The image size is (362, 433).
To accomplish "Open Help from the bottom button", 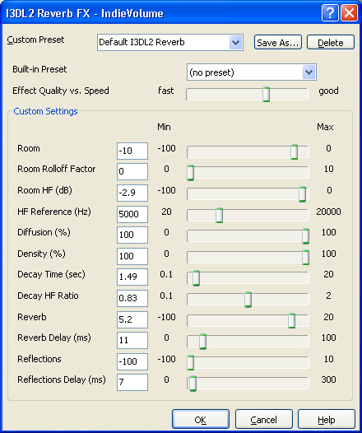I will (x=327, y=419).
